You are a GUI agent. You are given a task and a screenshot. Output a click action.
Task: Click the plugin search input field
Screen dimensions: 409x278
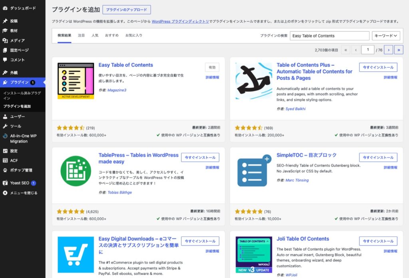point(330,35)
